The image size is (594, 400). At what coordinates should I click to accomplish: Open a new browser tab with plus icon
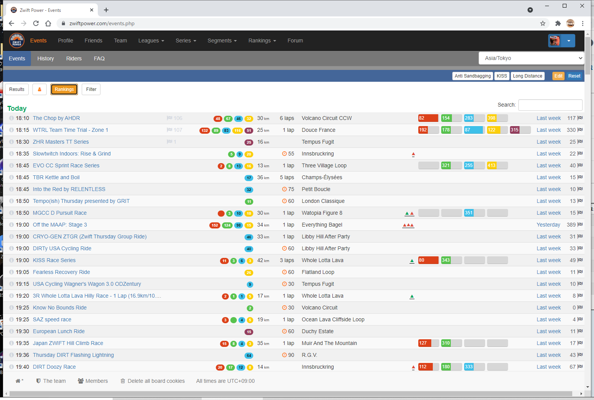[106, 10]
